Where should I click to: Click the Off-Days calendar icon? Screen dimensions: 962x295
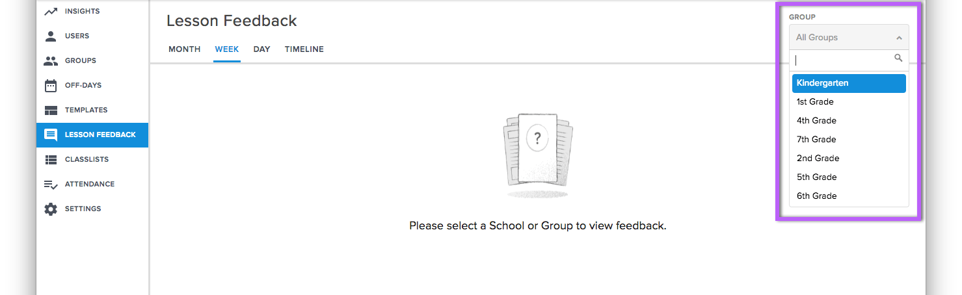tap(51, 85)
